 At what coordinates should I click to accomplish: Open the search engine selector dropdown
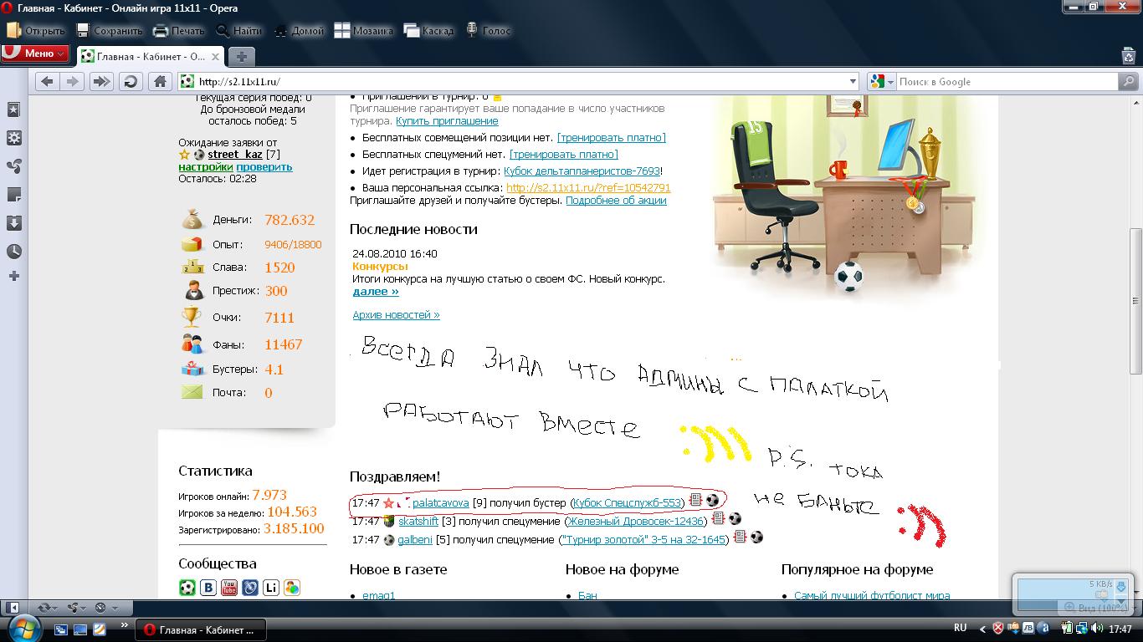pos(882,82)
